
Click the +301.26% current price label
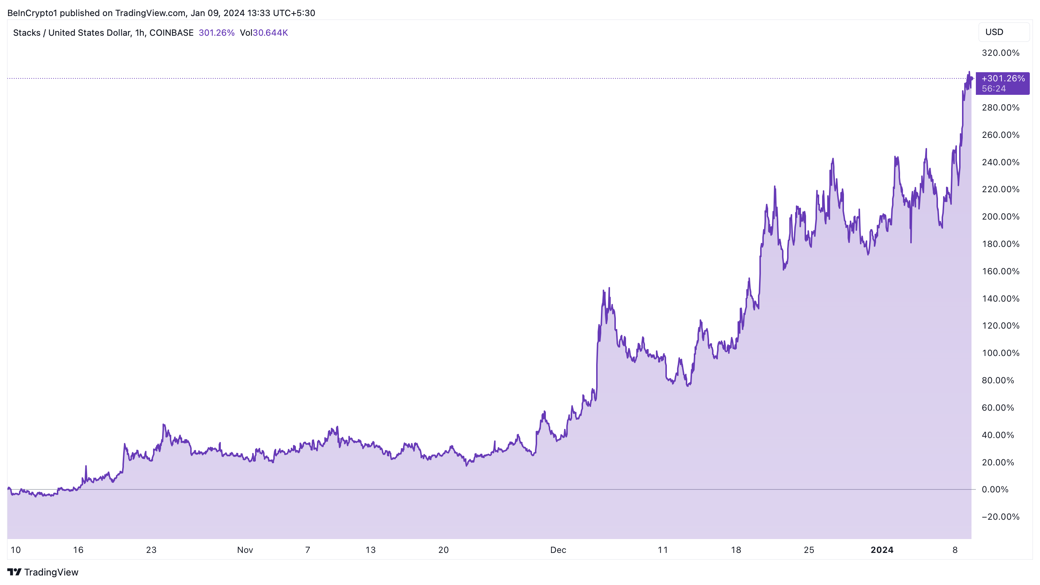pos(1003,78)
